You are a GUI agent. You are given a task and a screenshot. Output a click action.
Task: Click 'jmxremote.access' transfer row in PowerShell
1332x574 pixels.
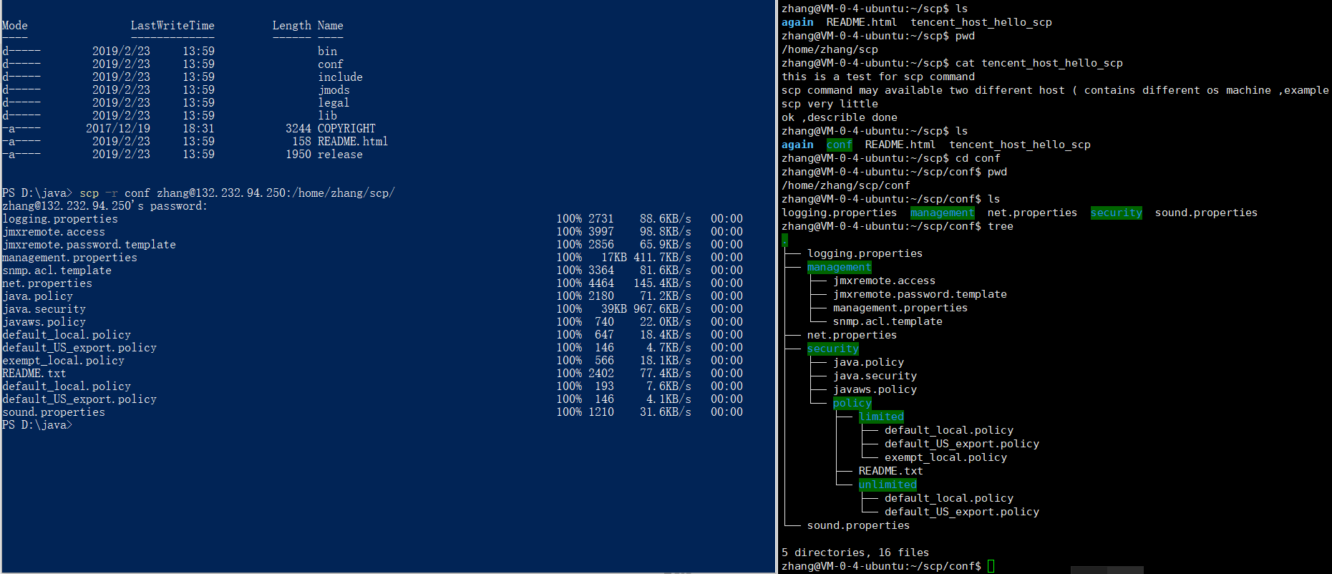click(x=372, y=232)
